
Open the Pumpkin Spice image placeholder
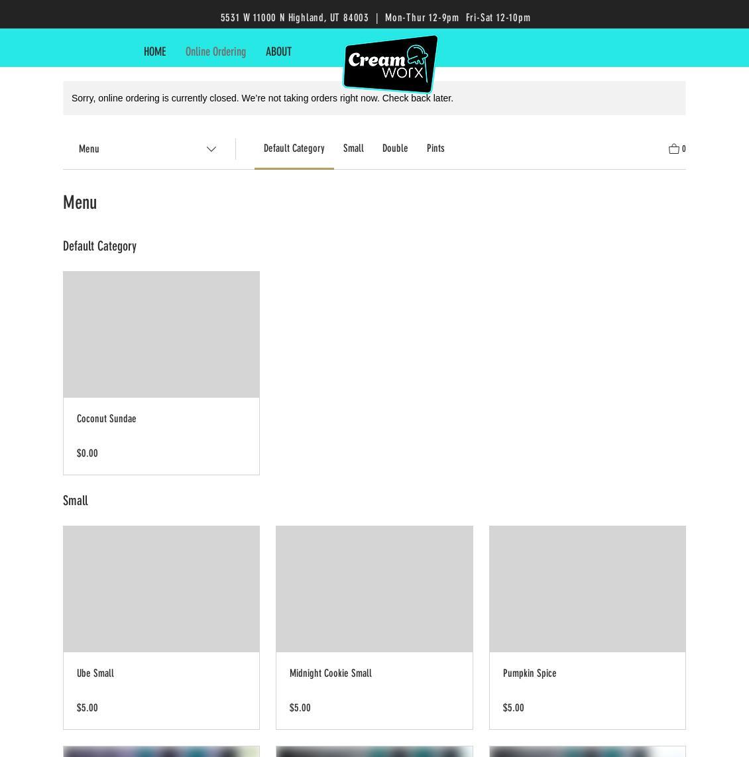(587, 589)
